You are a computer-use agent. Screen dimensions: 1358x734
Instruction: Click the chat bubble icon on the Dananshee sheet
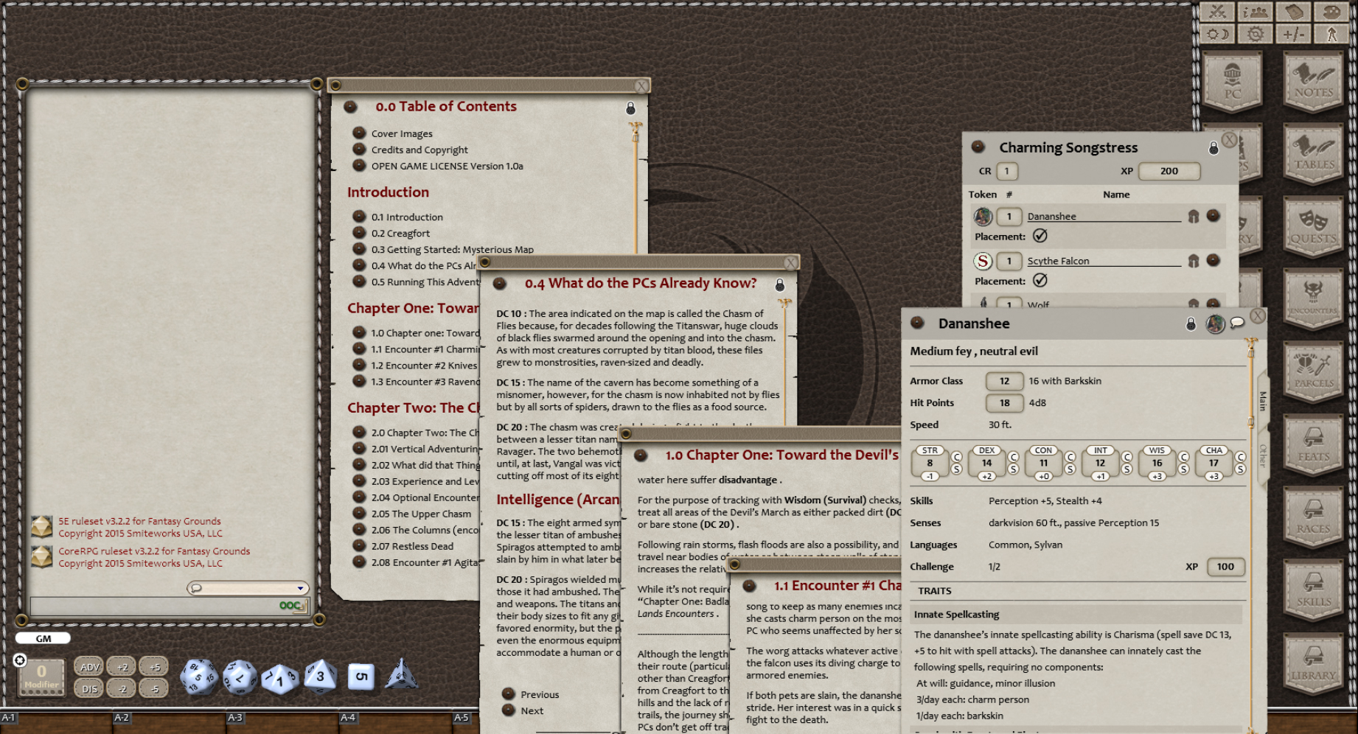point(1237,324)
